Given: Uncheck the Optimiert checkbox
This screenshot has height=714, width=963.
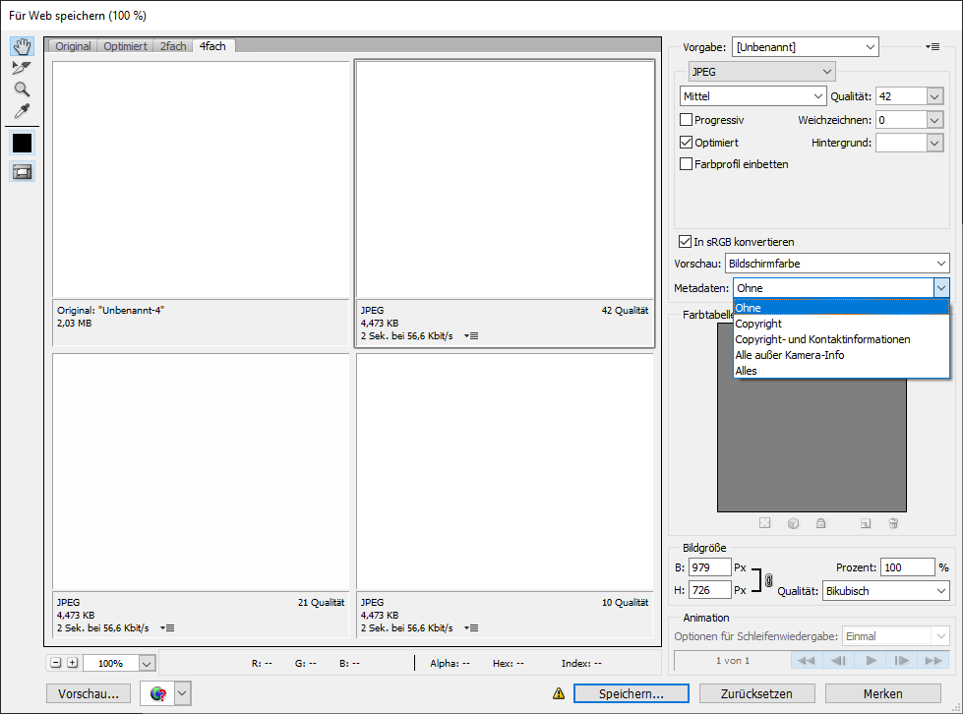Looking at the screenshot, I should click(687, 143).
